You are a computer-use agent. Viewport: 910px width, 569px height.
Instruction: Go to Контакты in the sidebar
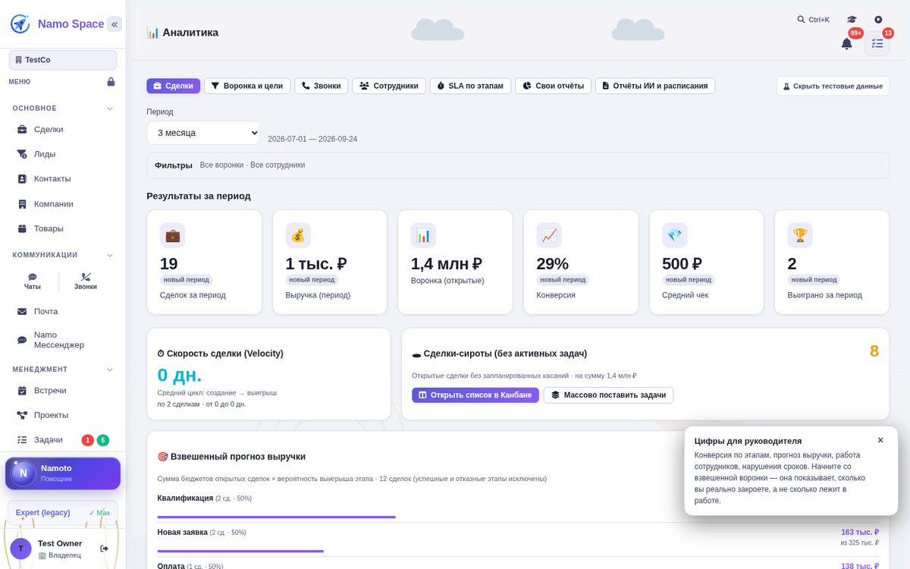63,179
